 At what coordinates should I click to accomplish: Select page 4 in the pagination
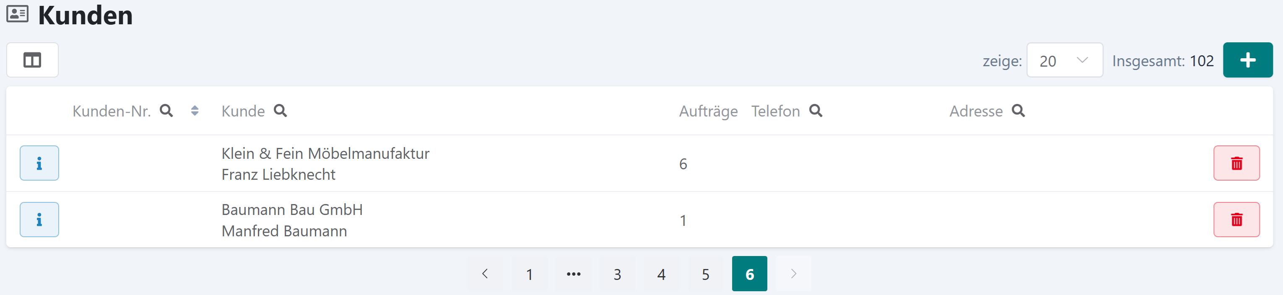(x=662, y=274)
